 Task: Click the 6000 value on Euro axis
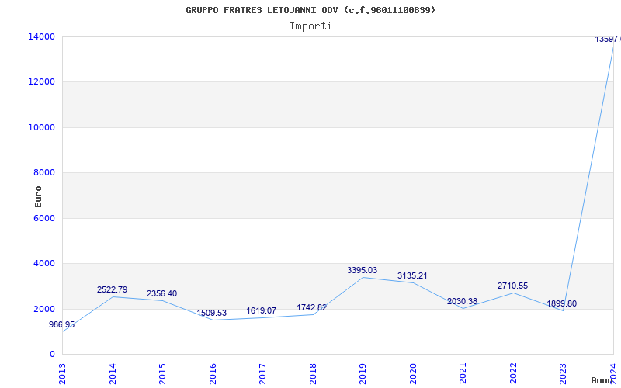[44, 219]
